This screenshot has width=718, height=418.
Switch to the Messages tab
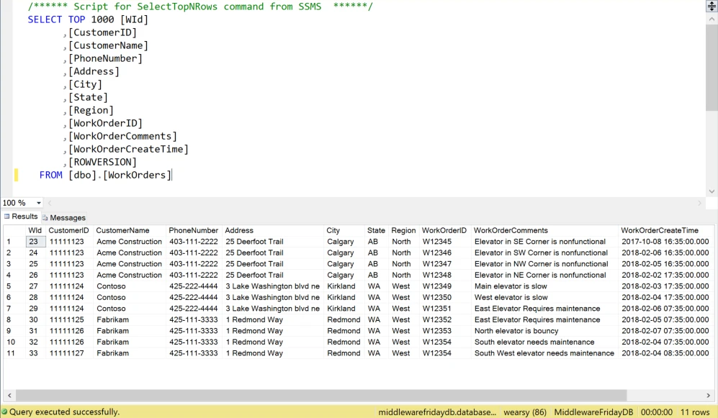66,217
